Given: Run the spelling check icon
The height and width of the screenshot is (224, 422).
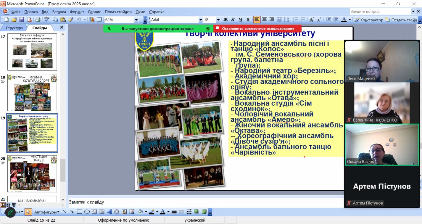Looking at the screenshot, I should coord(47,20).
